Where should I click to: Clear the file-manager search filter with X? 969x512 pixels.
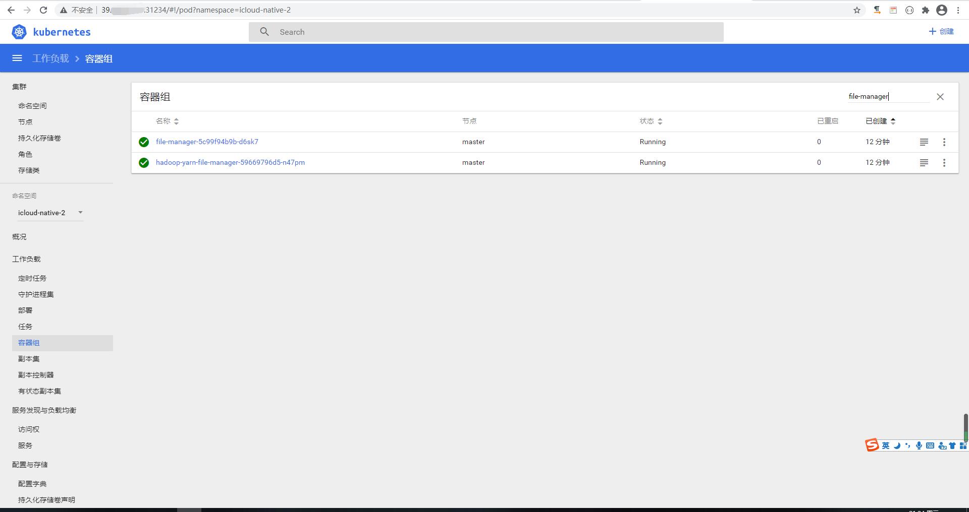(x=940, y=96)
